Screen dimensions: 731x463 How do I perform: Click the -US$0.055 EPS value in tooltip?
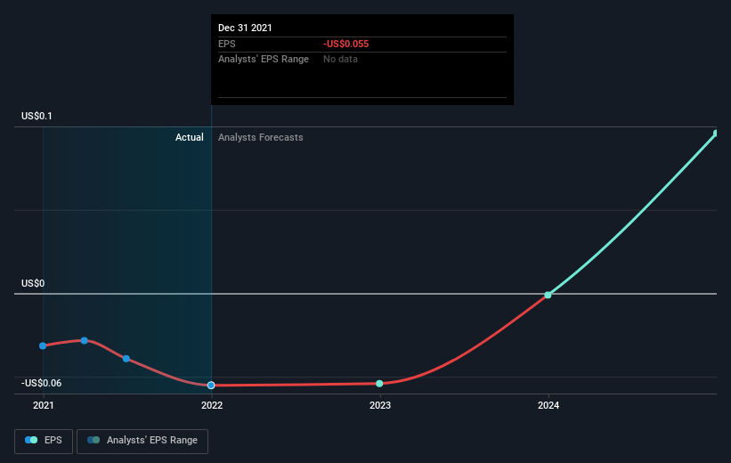click(346, 44)
